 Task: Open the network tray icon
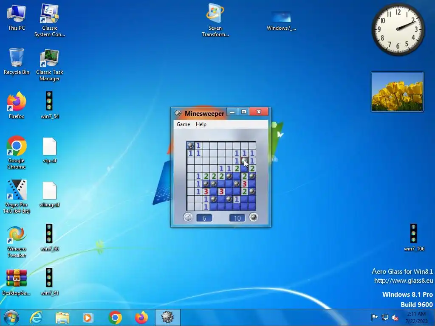coord(385,317)
